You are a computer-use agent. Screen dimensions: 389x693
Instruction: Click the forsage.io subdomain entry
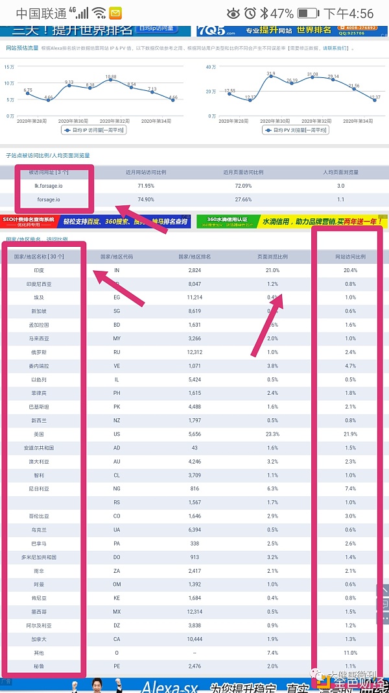click(48, 199)
